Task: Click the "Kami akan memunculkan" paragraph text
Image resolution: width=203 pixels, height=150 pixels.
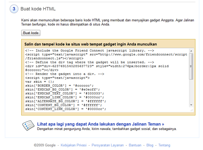Action: coord(108,22)
